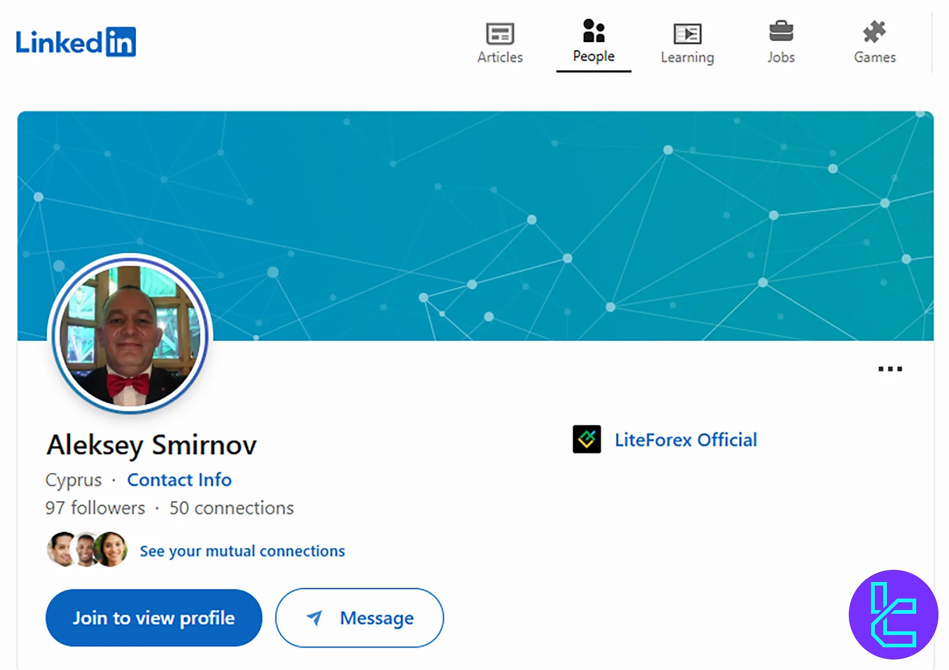Click the profile photo thumbnail
This screenshot has height=670, width=949.
[x=130, y=334]
